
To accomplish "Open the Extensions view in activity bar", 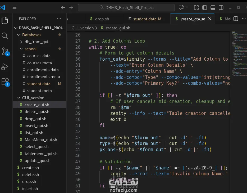I will [5, 82].
